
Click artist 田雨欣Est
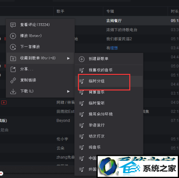click(x=66, y=112)
